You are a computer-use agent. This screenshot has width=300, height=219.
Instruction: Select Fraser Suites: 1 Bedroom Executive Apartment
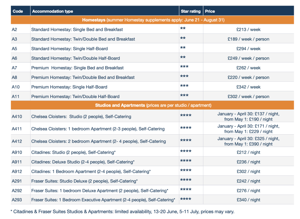coord(103,200)
